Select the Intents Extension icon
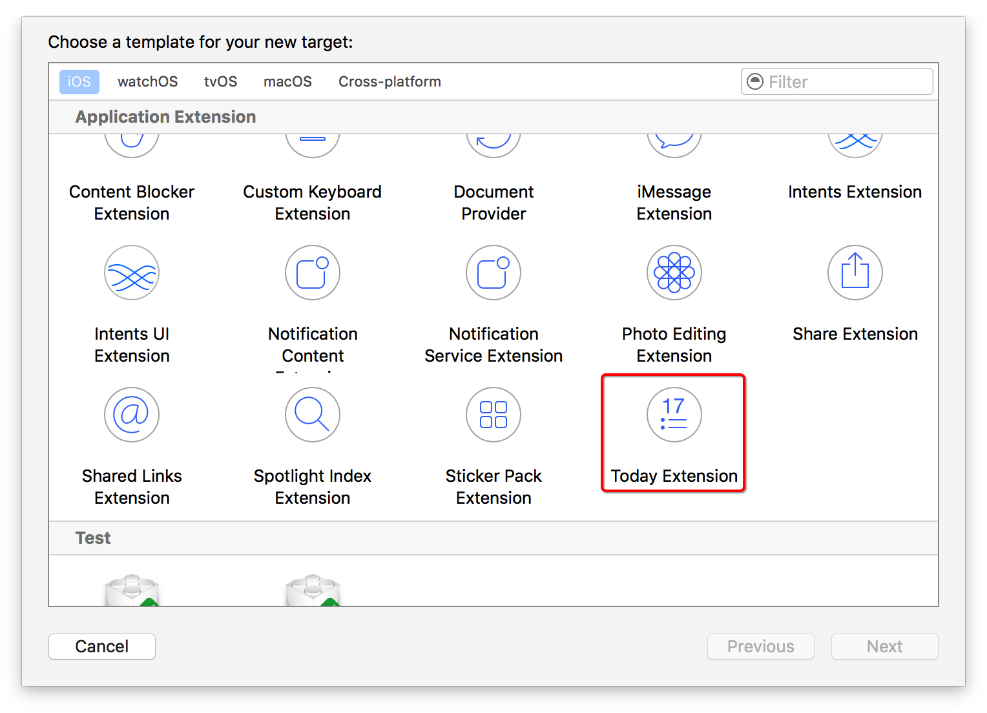Viewport: 987px width, 713px height. click(x=855, y=146)
